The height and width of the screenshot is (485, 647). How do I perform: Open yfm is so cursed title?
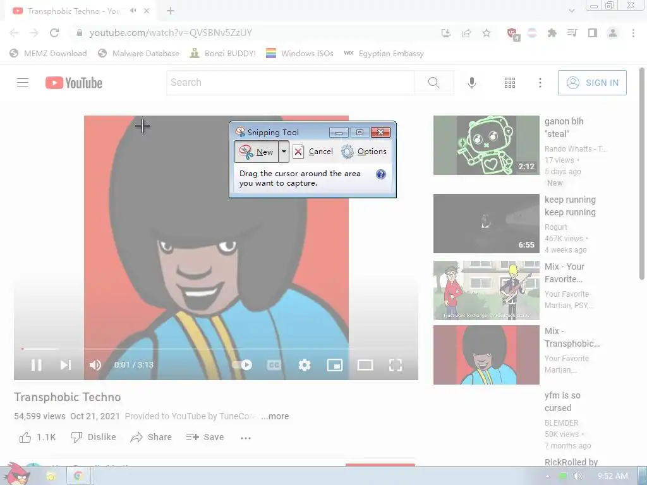pyautogui.click(x=562, y=402)
